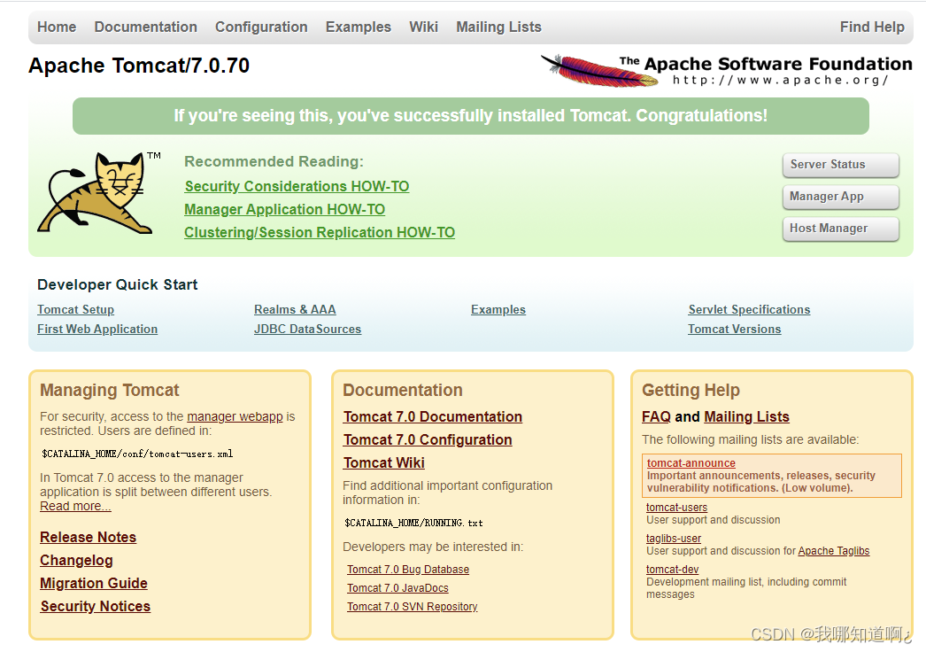
Task: Open Tomcat 7.0 Configuration link
Action: [x=428, y=439]
